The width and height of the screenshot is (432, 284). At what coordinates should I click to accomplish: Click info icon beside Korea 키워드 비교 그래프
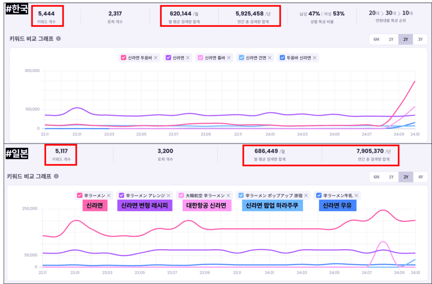coord(58,38)
